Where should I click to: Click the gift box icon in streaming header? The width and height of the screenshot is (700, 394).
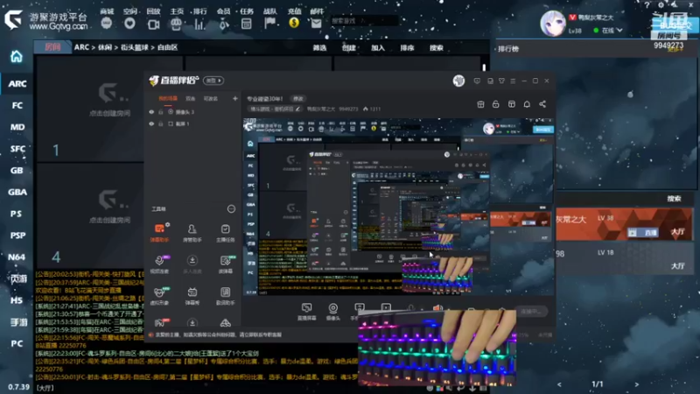click(x=480, y=104)
